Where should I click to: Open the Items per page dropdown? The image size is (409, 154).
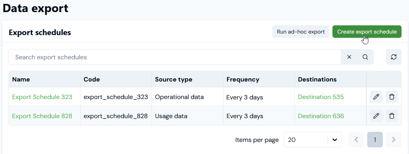(x=313, y=140)
